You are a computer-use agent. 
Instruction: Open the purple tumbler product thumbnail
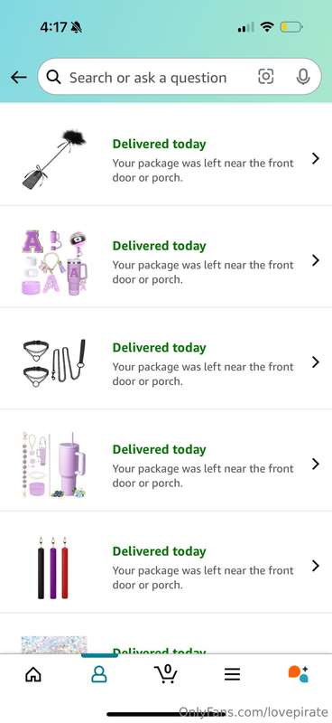(54, 465)
